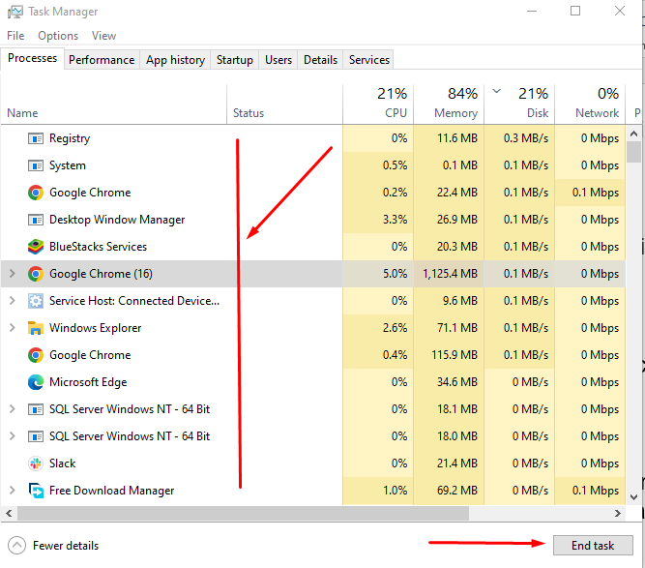Click vertical scrollbar down arrow
The image size is (645, 568).
(x=634, y=497)
